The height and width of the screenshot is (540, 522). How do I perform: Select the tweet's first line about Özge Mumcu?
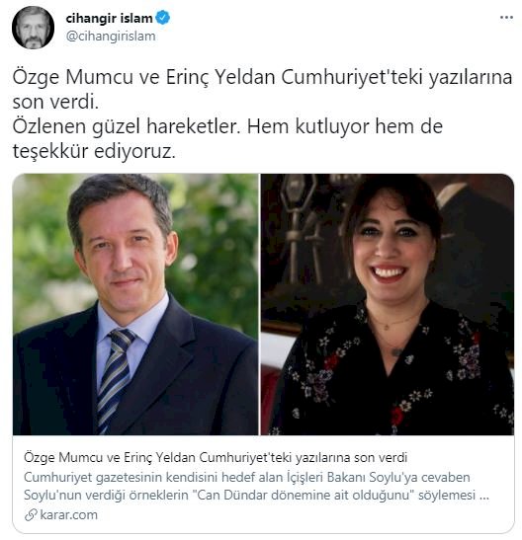pyautogui.click(x=262, y=77)
